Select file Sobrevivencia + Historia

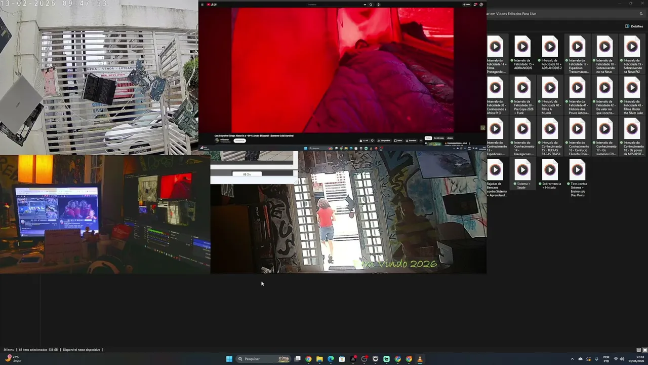[550, 175]
